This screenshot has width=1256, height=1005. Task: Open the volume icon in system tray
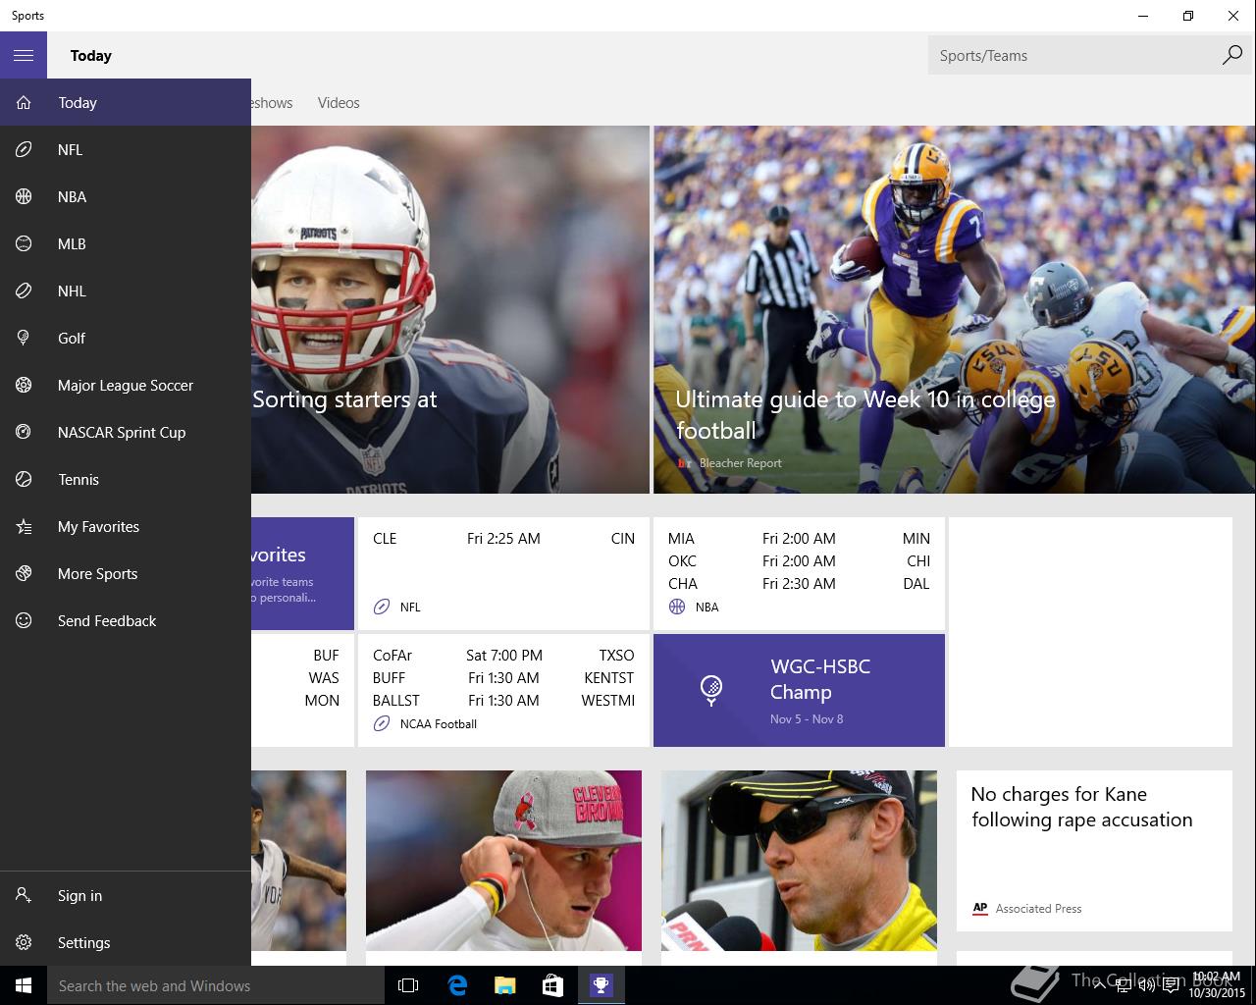tap(1146, 985)
